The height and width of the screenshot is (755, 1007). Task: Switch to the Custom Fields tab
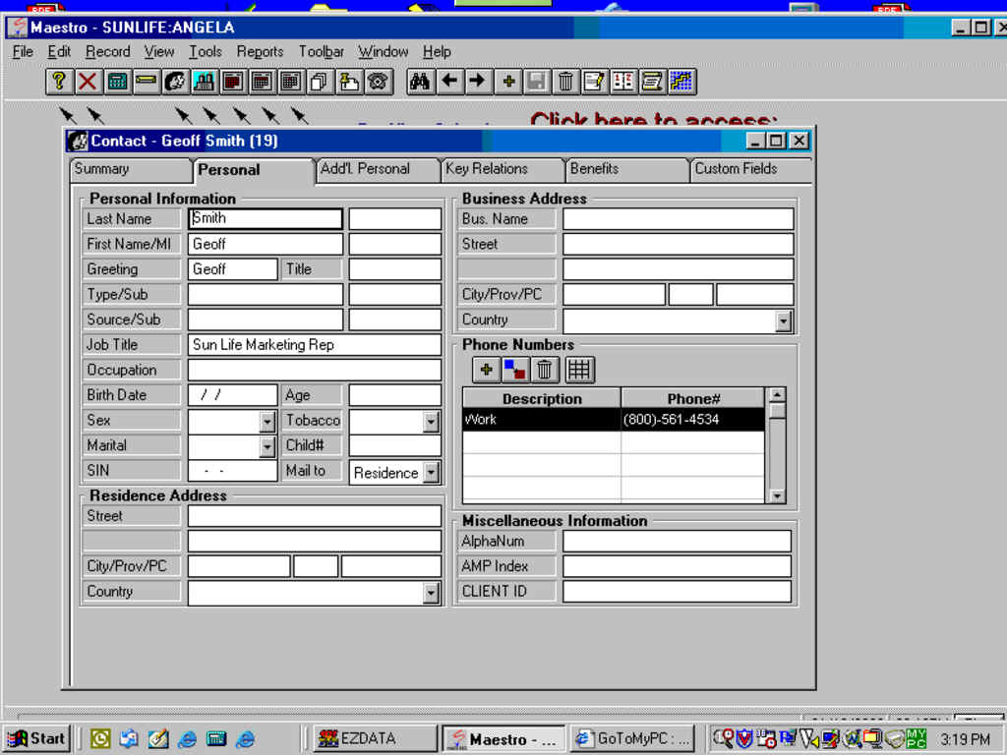coord(750,169)
